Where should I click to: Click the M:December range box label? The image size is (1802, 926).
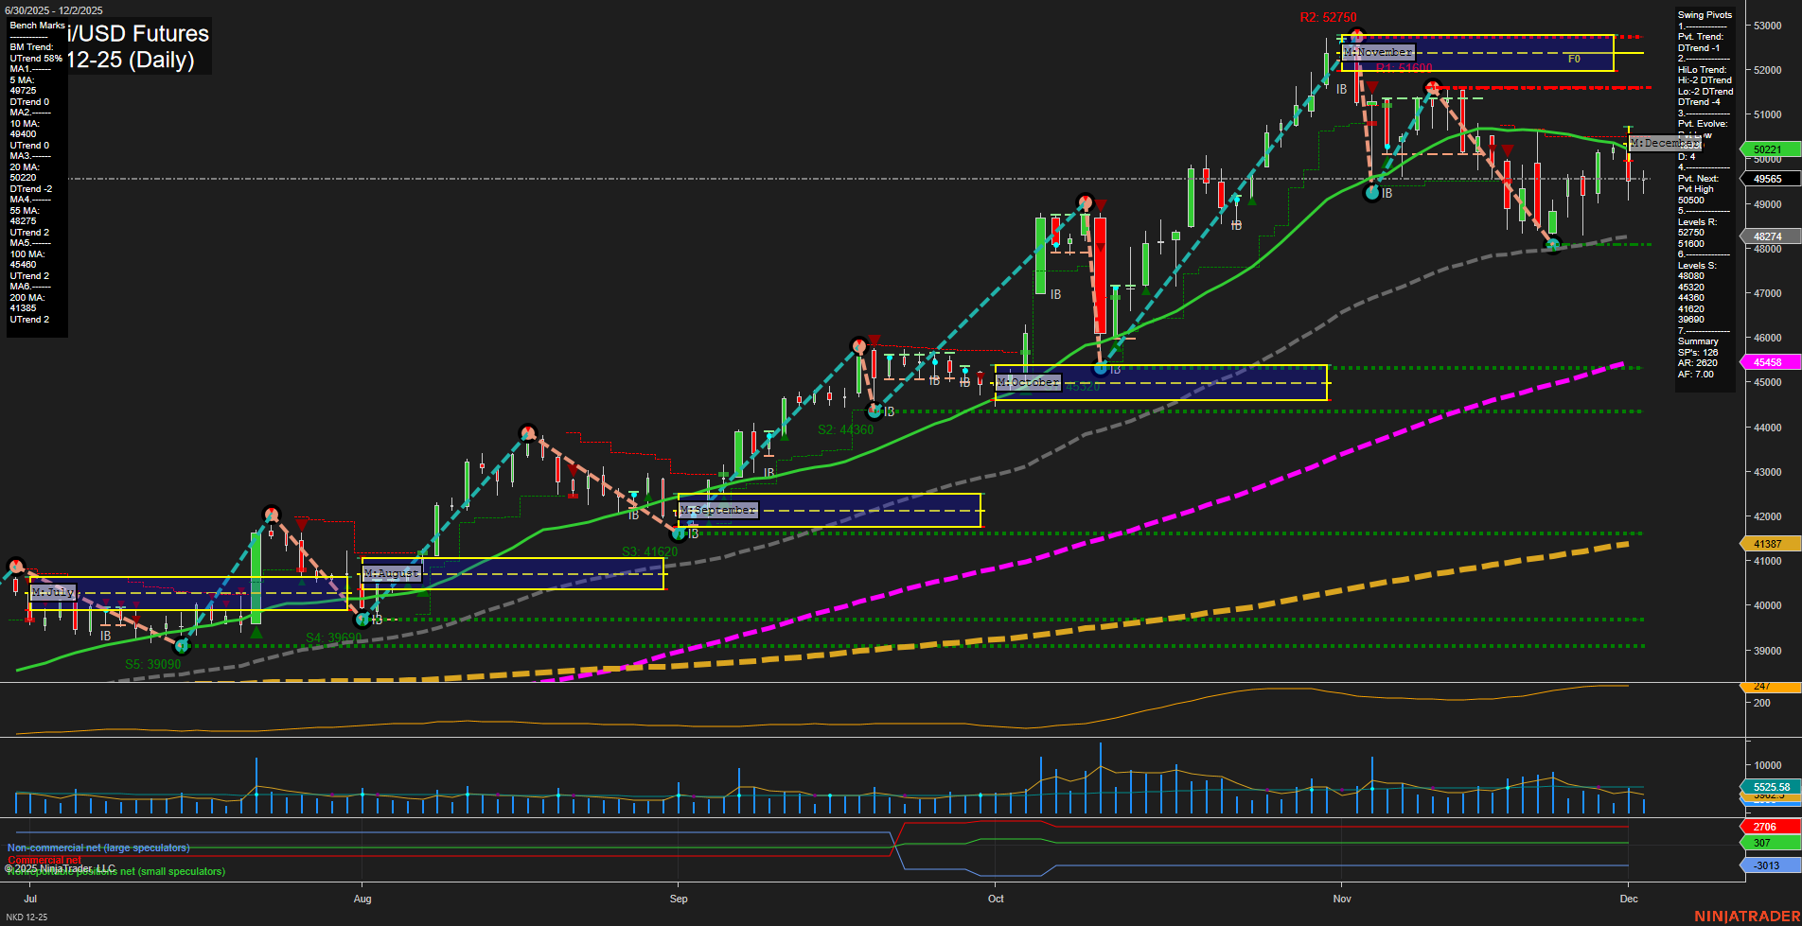[x=1663, y=143]
